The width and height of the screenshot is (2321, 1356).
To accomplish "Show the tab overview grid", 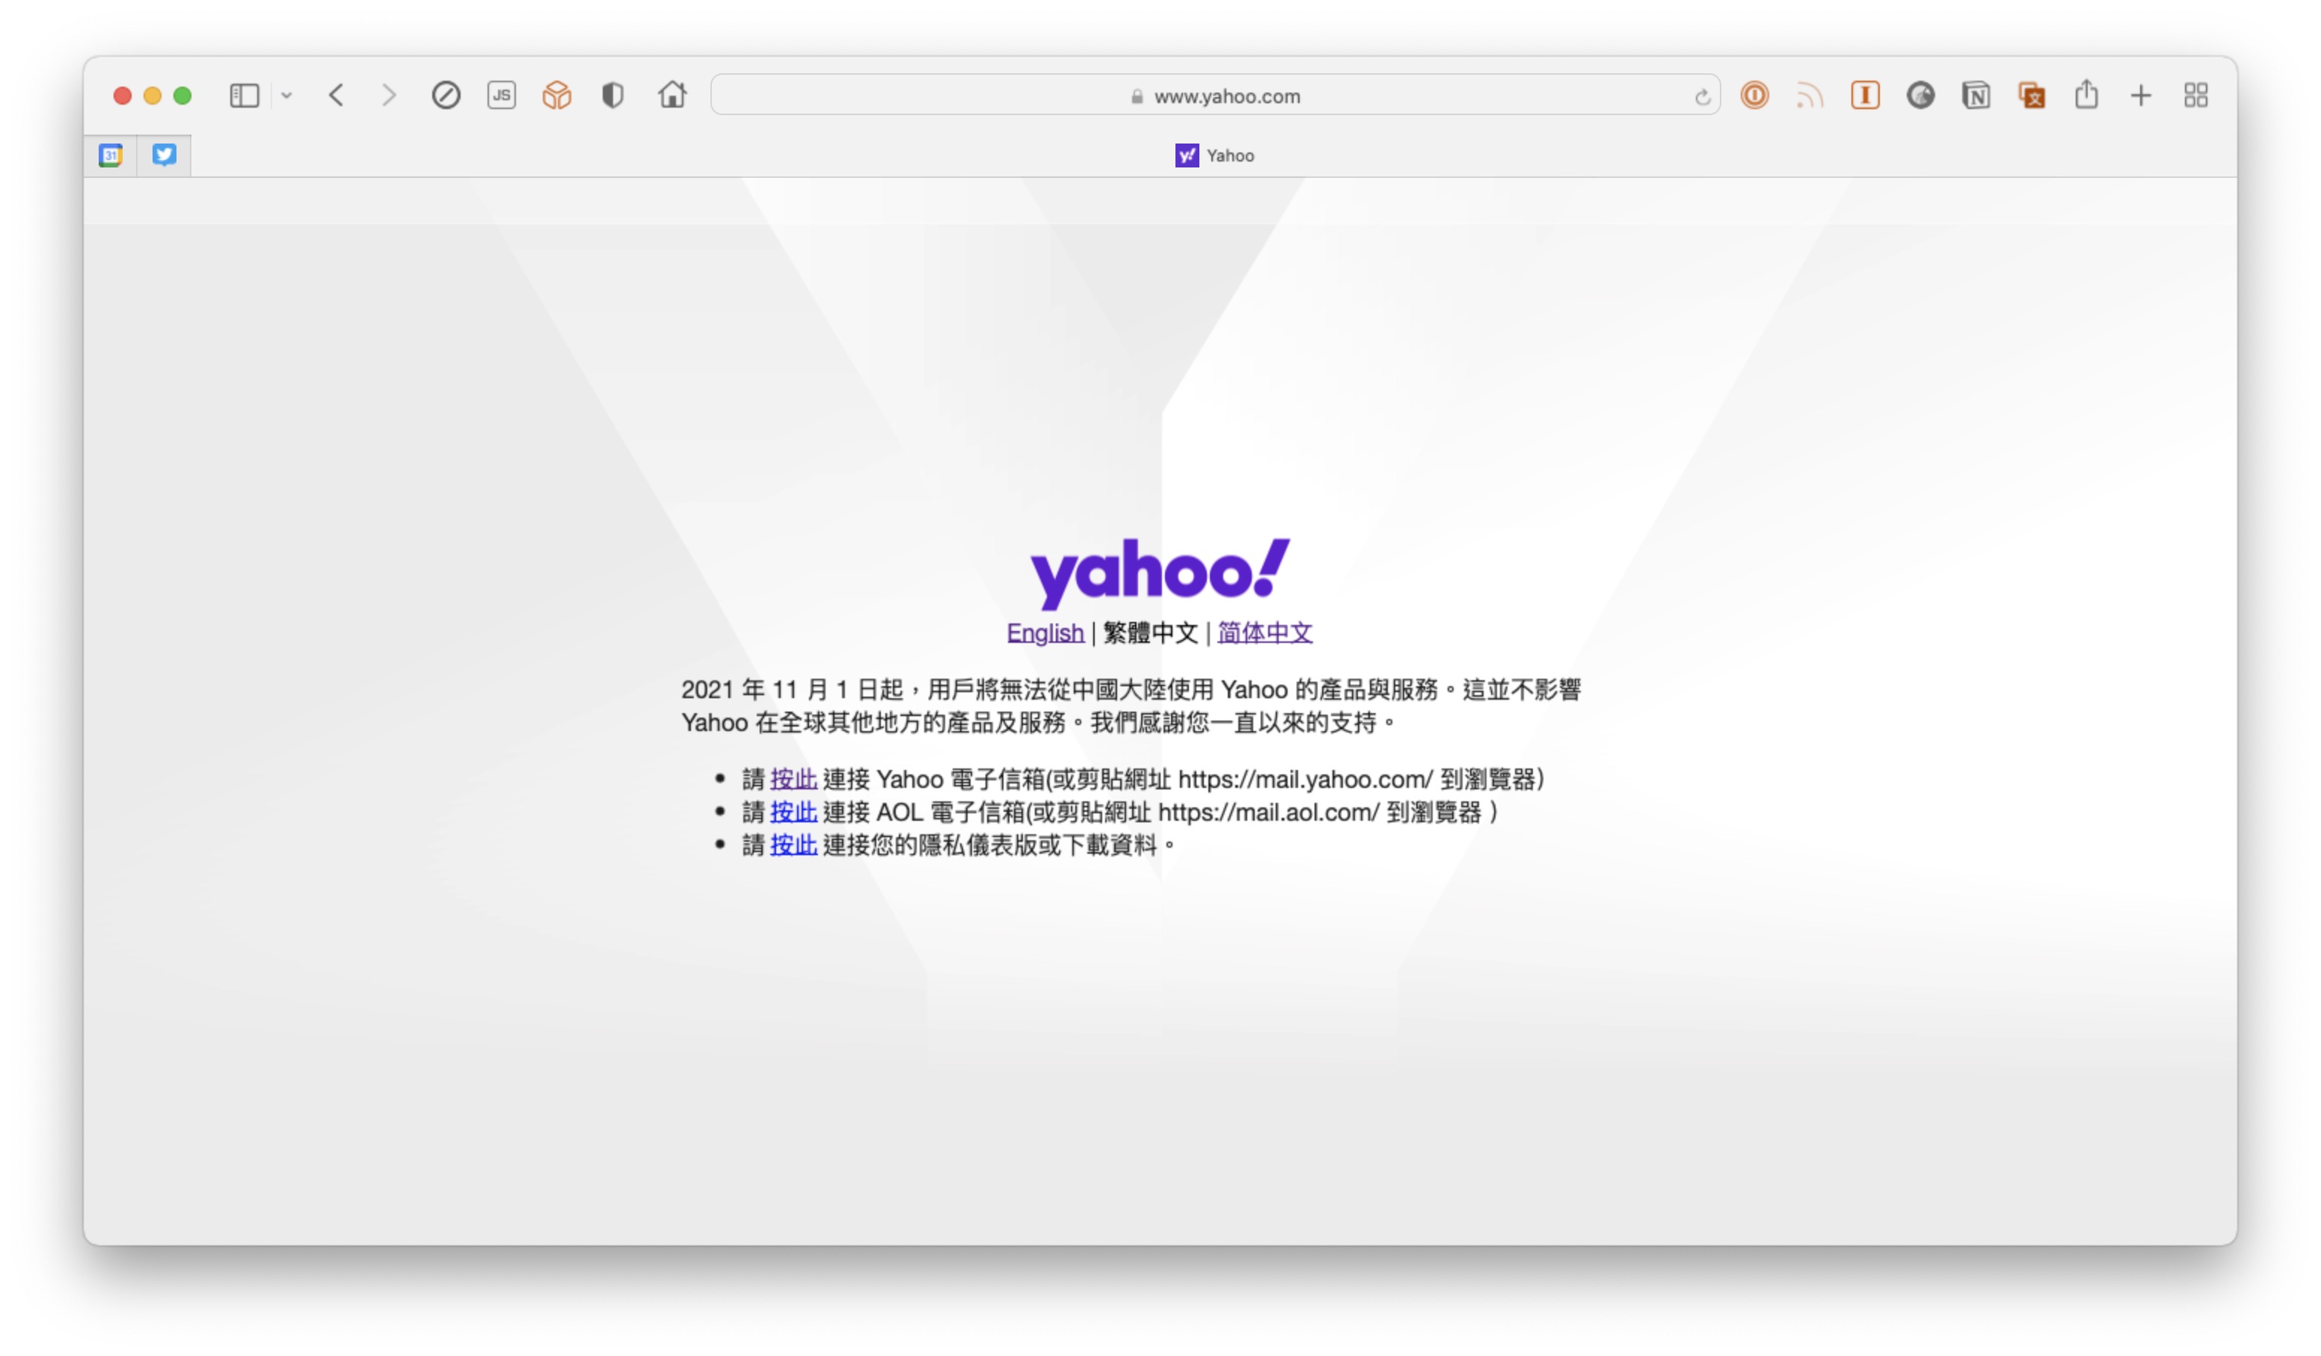I will [x=2195, y=96].
